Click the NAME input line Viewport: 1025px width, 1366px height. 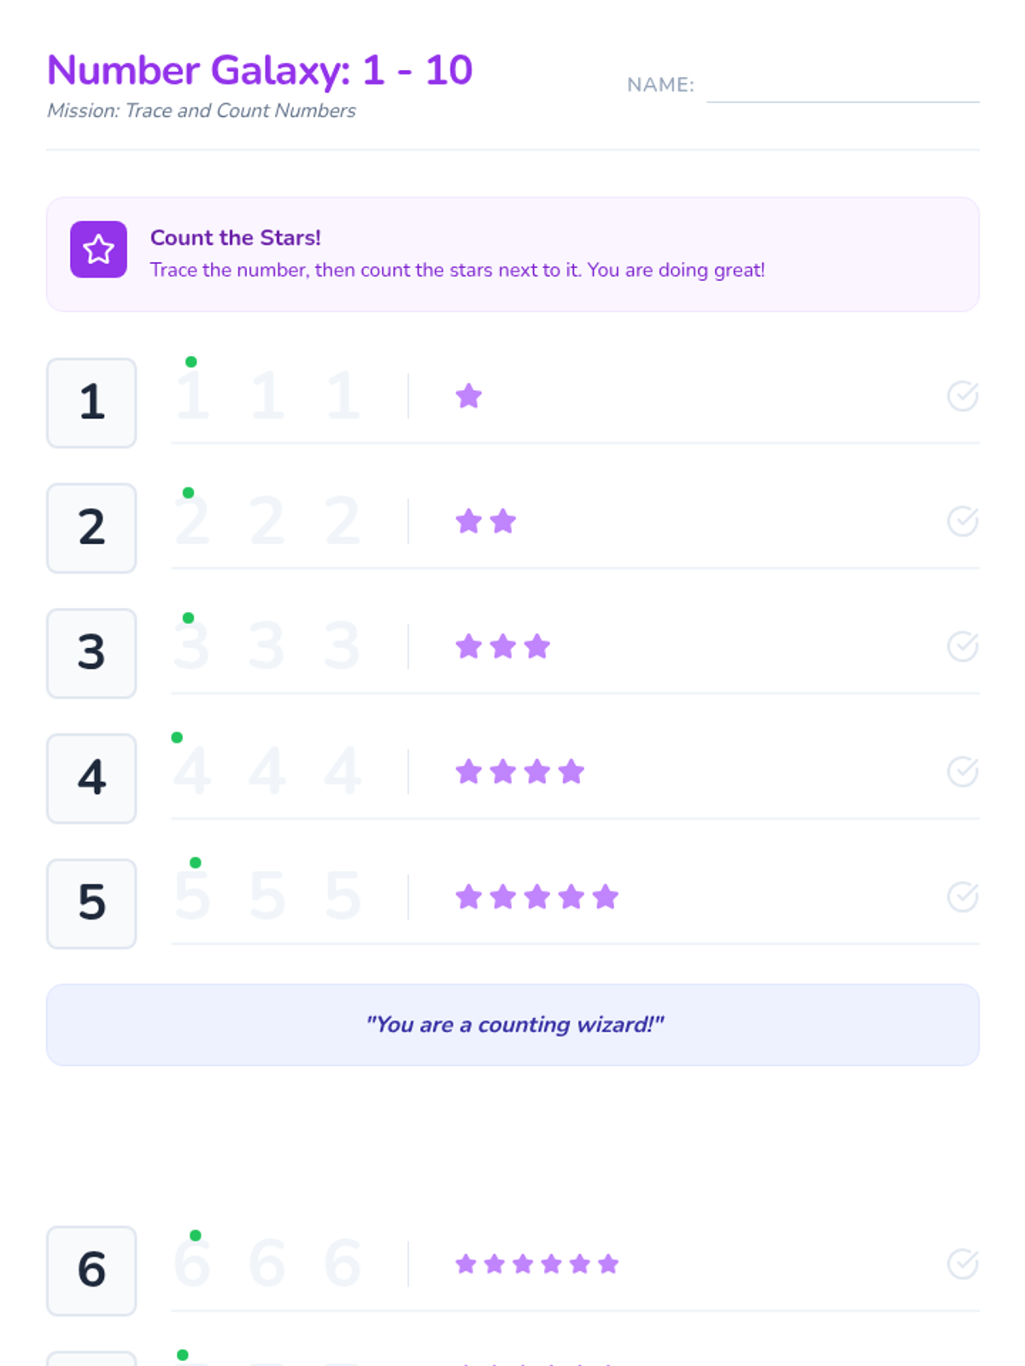click(x=842, y=87)
